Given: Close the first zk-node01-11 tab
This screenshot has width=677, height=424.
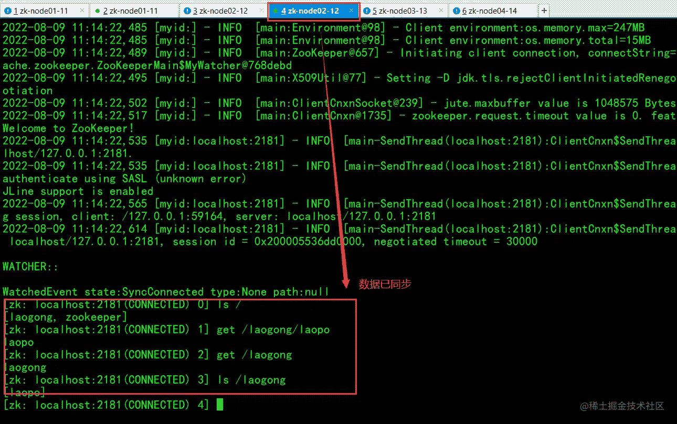Looking at the screenshot, I should [x=81, y=10].
